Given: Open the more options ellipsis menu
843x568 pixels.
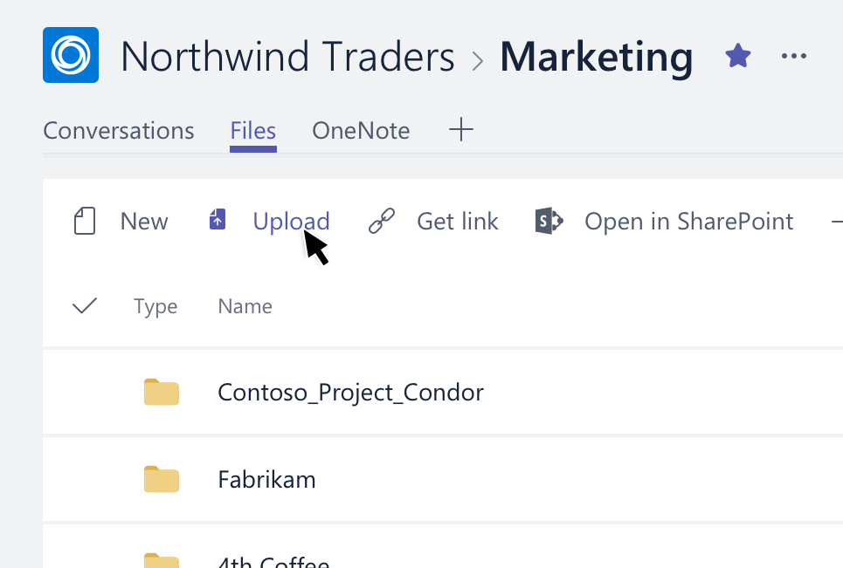Looking at the screenshot, I should click(793, 56).
